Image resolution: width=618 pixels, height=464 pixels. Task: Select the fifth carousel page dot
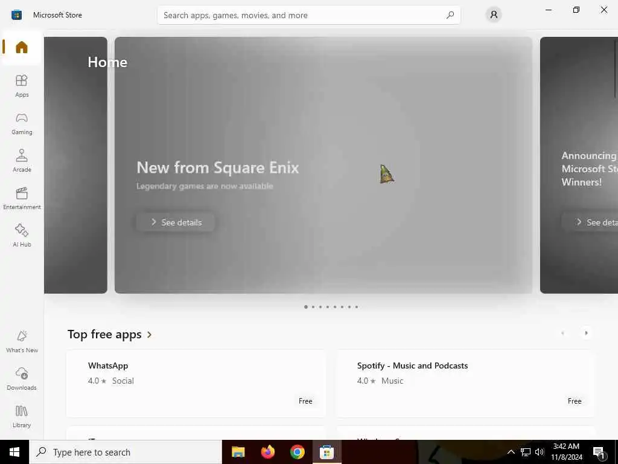(335, 306)
